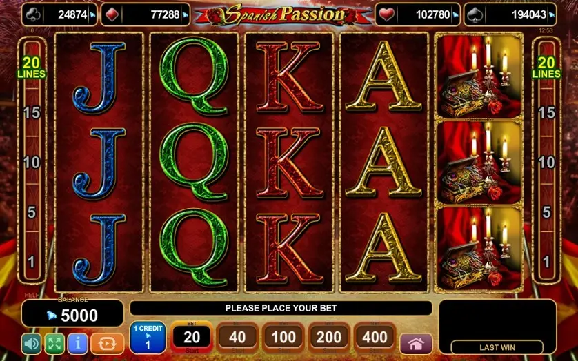578x361 pixels.
Task: Go to lobby via the home icon
Action: coord(416,344)
